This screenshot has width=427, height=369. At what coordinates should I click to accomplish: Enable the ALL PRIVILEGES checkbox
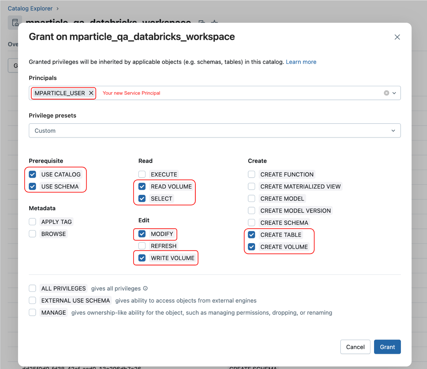(x=32, y=288)
